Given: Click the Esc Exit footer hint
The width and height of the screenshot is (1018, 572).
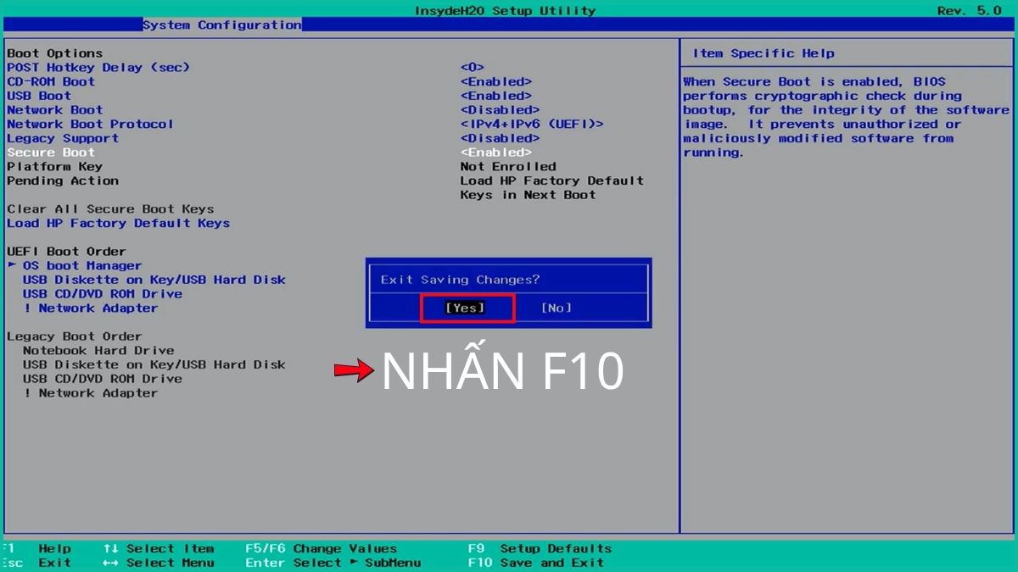Looking at the screenshot, I should 36,563.
